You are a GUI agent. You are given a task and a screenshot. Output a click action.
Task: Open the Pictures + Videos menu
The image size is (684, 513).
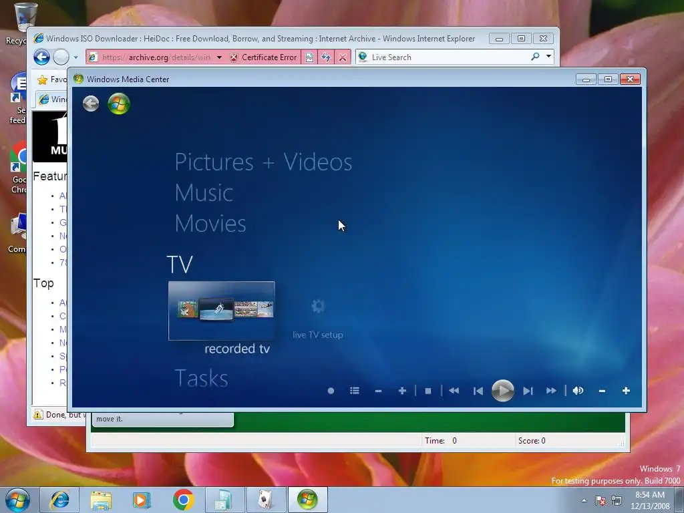263,162
